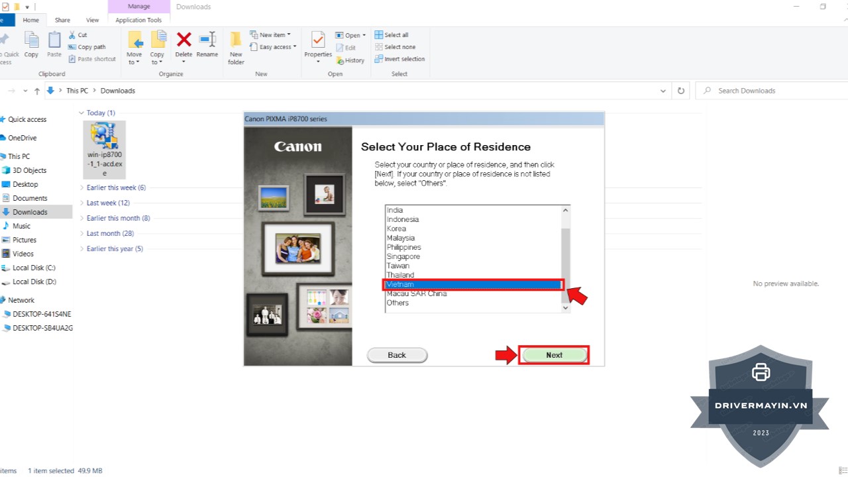Click the Next button in Canon installer
Image resolution: width=848 pixels, height=477 pixels.
pos(554,355)
